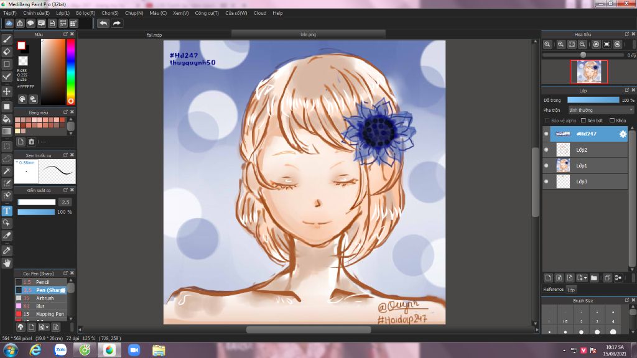This screenshot has height=358, width=637.
Task: Open the Công cụ(T) menu
Action: (207, 13)
